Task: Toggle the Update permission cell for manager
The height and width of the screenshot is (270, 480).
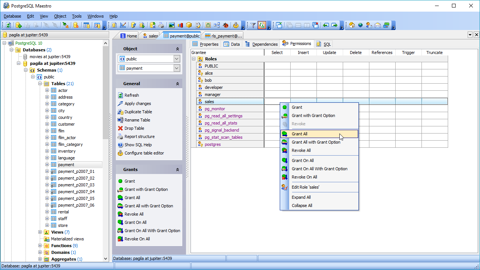Action: click(330, 94)
